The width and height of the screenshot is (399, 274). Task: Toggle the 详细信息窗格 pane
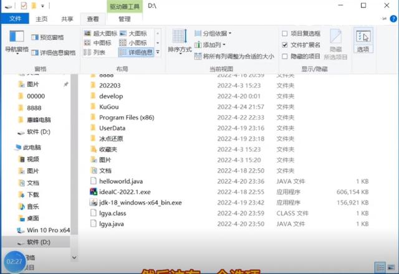click(53, 52)
